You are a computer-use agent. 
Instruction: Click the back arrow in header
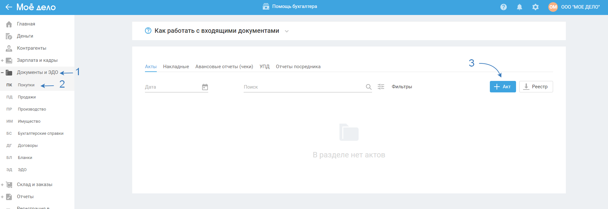9,7
